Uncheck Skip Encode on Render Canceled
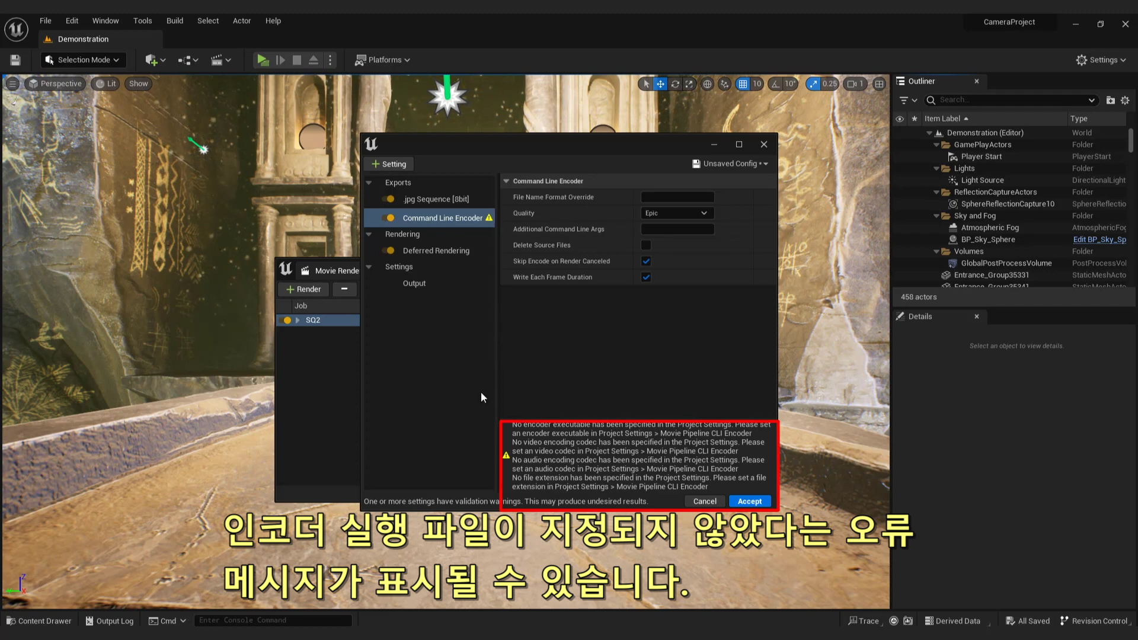The width and height of the screenshot is (1138, 640). click(646, 261)
